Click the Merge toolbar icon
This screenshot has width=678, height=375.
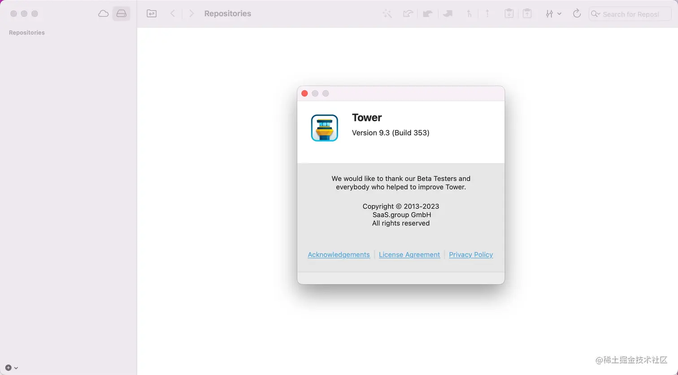click(469, 14)
